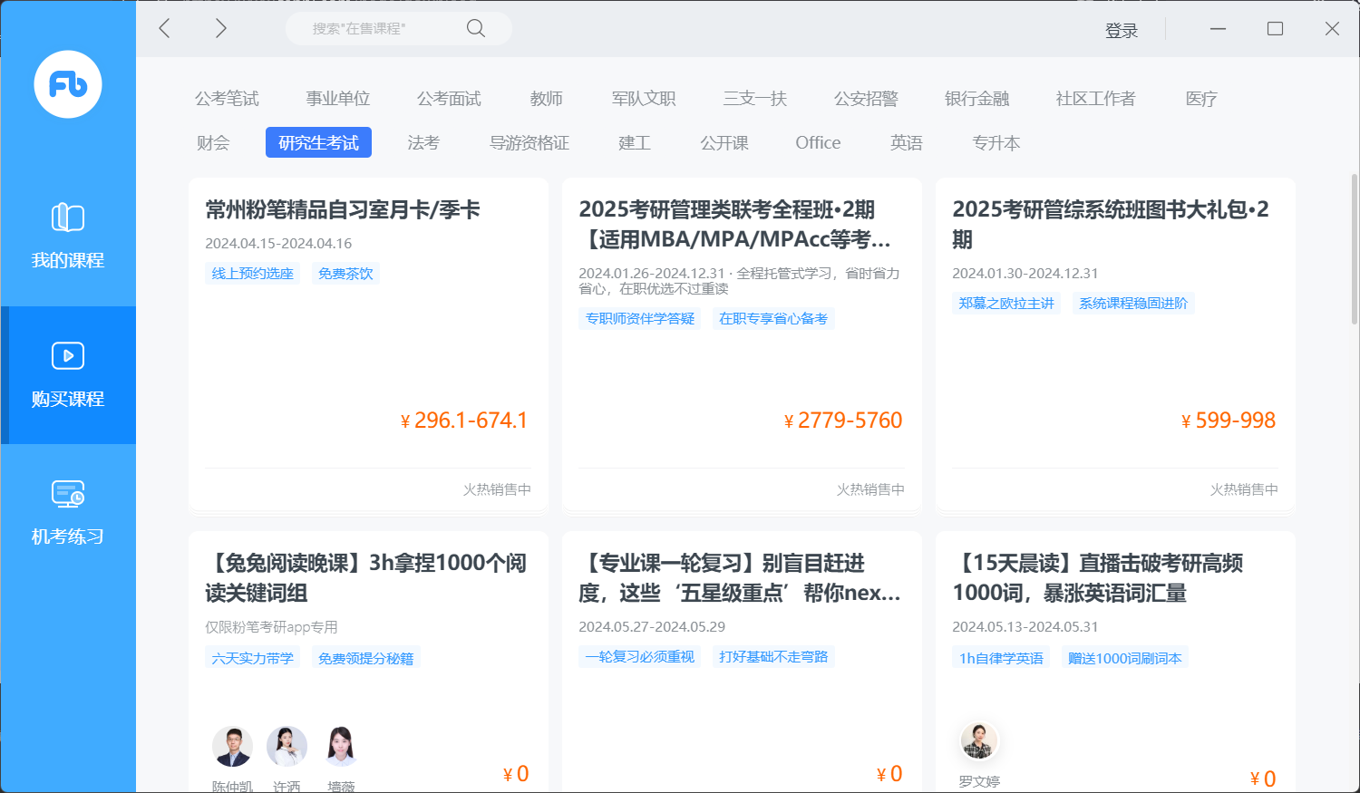Select the 军队文职 category
1360x793 pixels.
coord(644,99)
